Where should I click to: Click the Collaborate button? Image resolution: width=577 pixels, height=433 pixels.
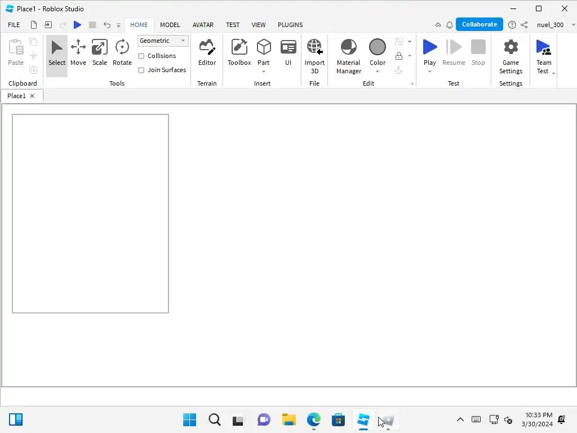click(479, 24)
